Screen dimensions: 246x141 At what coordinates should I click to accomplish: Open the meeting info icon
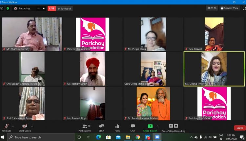click(x=2, y=8)
